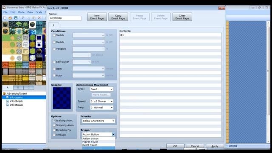
Task: Open the Autonomous Movement Type dropdown
Action: [x=102, y=89]
